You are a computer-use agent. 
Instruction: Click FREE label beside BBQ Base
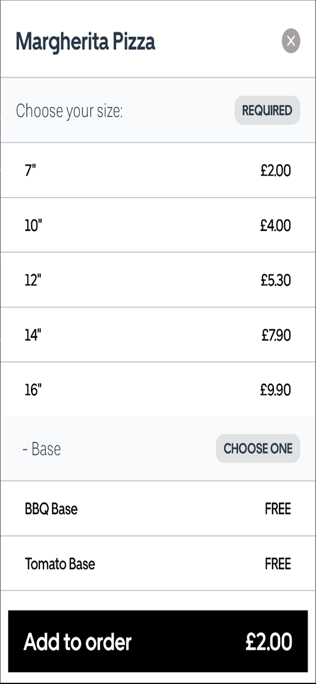tap(278, 509)
